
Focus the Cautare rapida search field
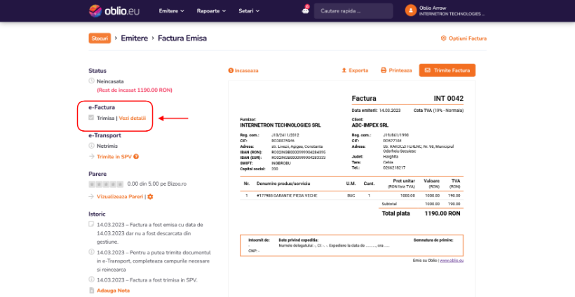tap(353, 11)
